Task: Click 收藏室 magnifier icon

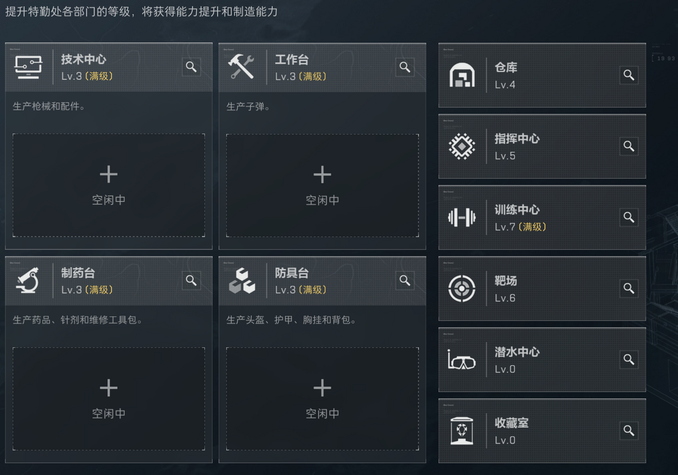Action: pyautogui.click(x=628, y=430)
